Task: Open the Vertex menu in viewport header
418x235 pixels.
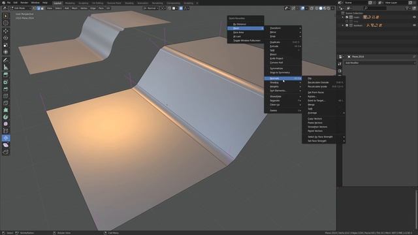Action: [84, 8]
